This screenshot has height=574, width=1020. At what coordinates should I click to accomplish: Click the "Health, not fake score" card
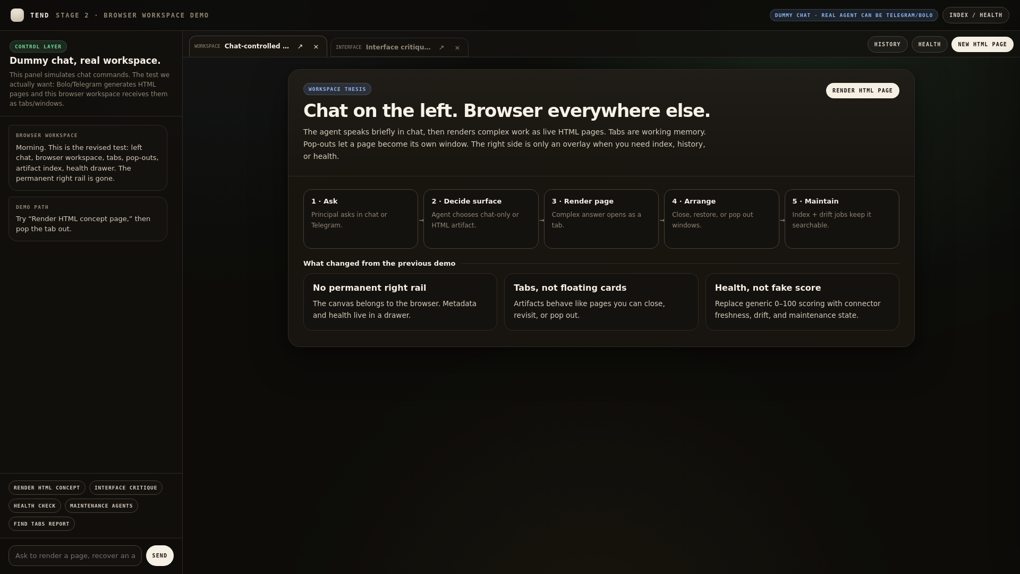[x=802, y=302]
